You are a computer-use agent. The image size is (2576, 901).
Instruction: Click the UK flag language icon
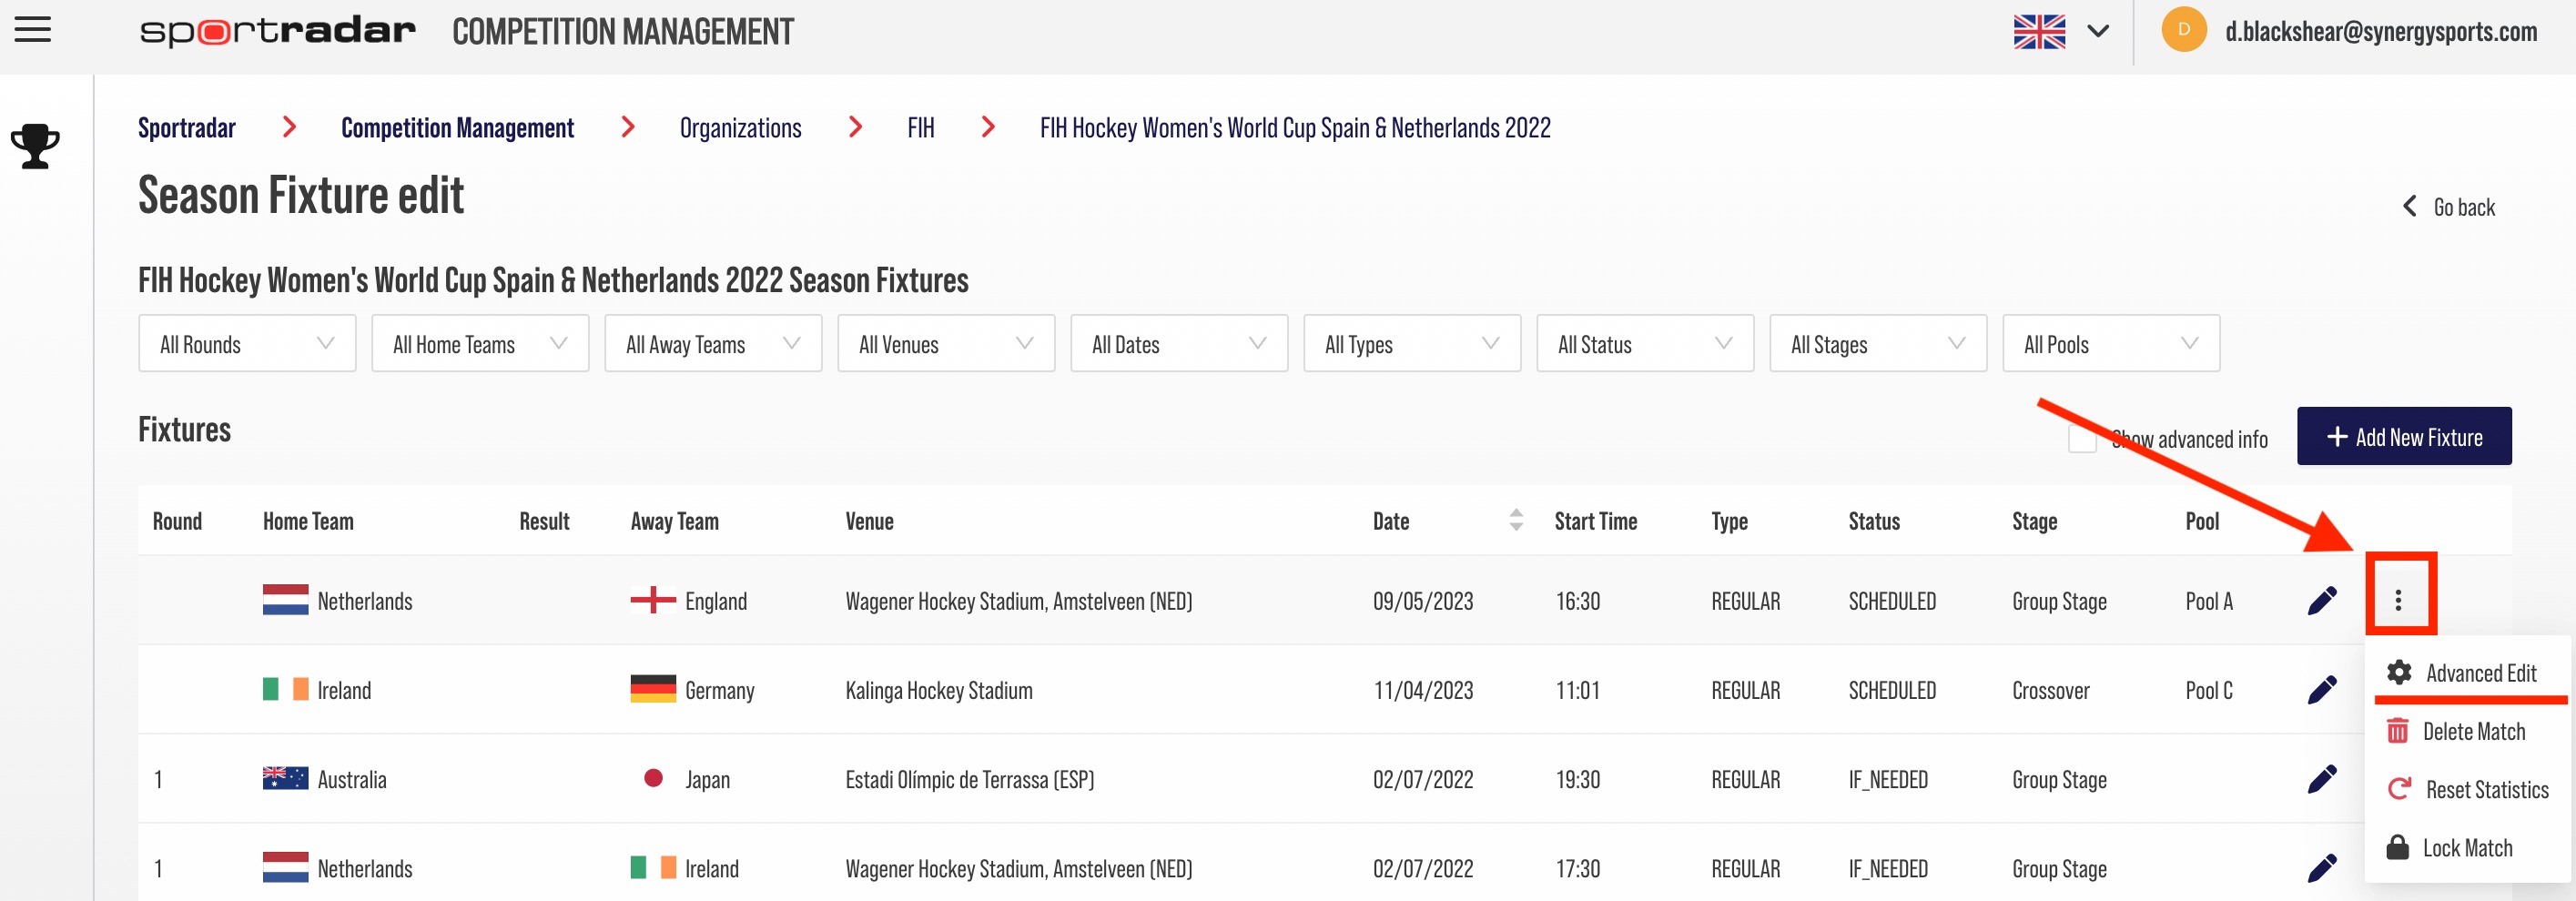(2039, 31)
